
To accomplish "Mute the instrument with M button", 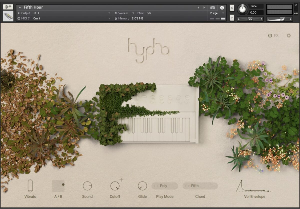I will click(232, 18).
